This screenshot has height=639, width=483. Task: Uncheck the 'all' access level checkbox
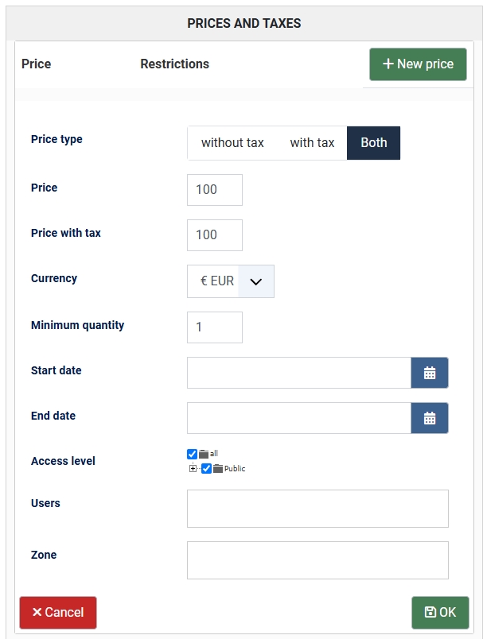192,454
